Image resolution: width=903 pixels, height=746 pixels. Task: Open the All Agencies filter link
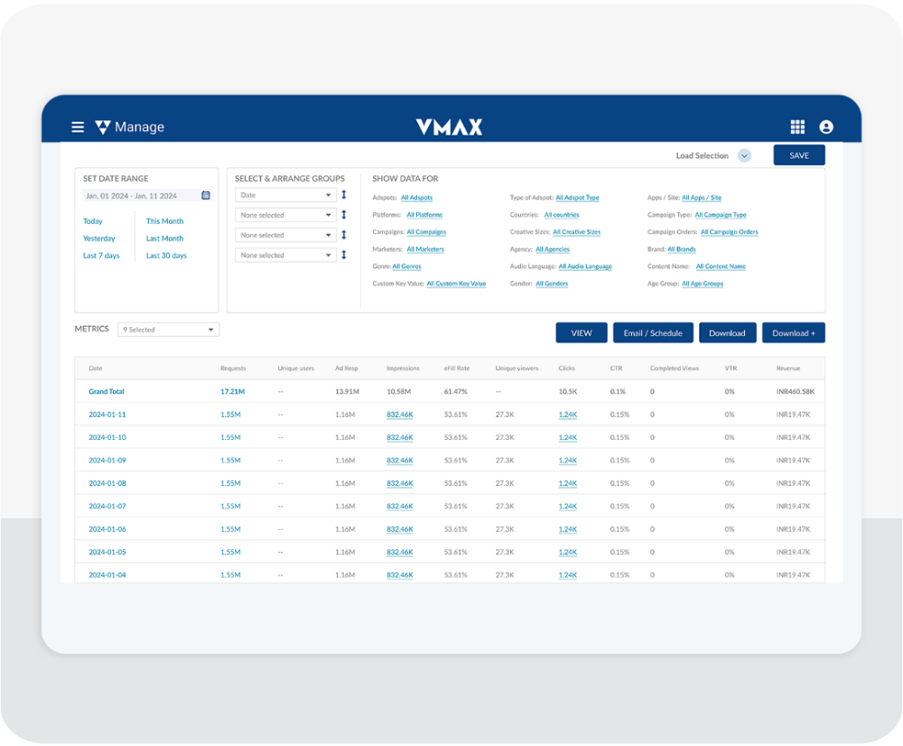click(x=553, y=249)
